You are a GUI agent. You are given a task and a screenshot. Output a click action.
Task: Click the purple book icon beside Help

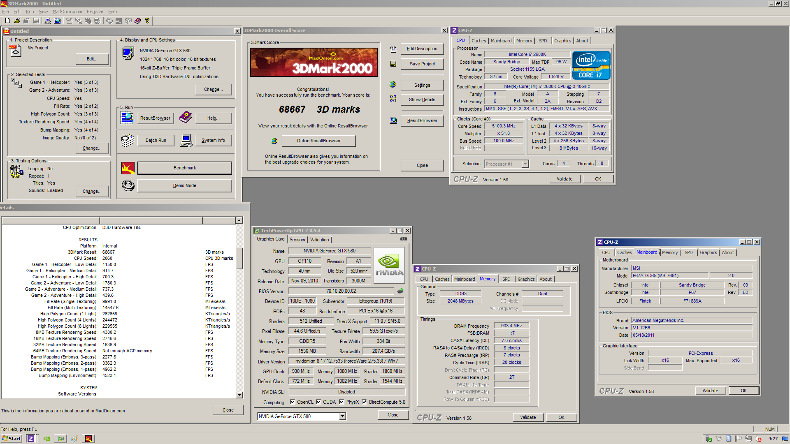(x=186, y=118)
